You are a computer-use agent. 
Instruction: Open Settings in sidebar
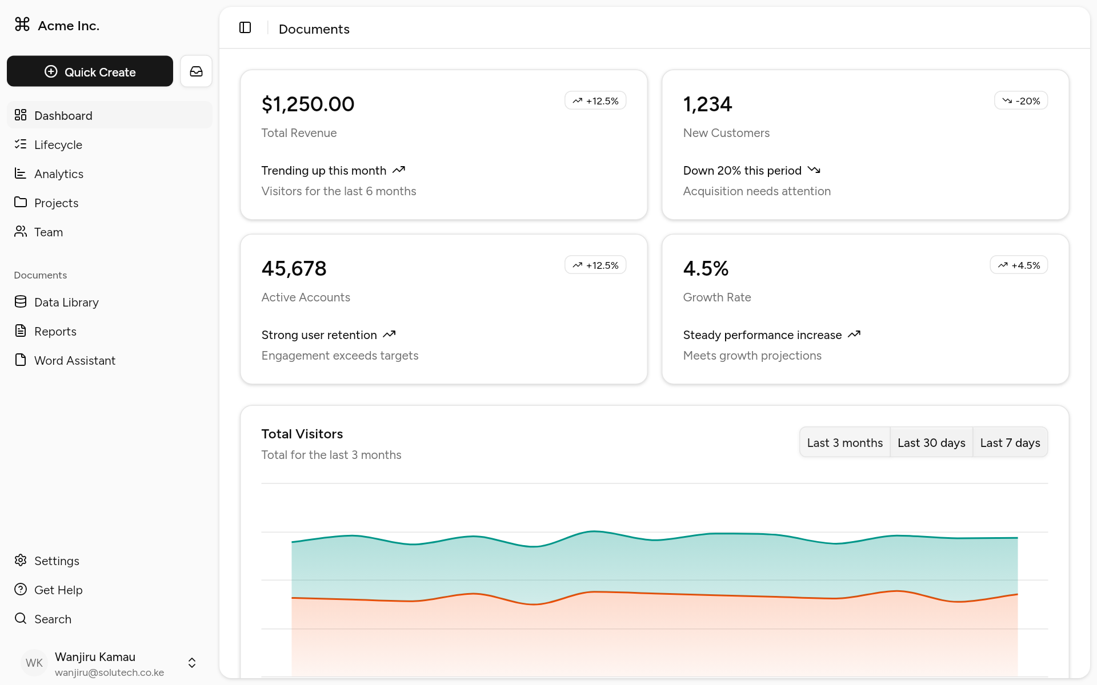[110, 561]
